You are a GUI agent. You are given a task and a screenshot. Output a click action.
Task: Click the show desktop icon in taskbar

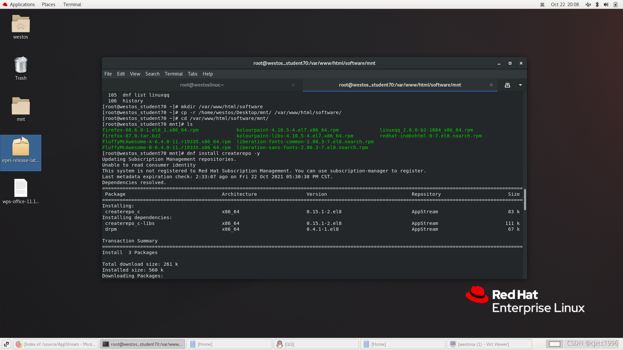(6, 344)
